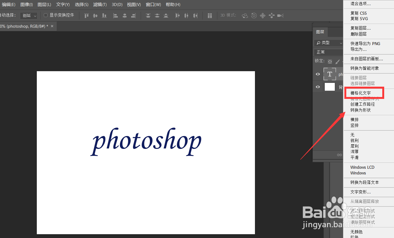Select the 3D pan icon
This screenshot has height=238, width=394.
(x=263, y=16)
